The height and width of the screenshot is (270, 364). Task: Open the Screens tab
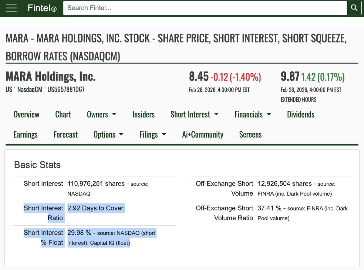click(x=250, y=135)
